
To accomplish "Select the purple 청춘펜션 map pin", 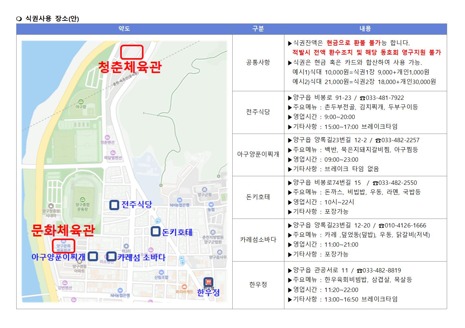I will click(x=107, y=137).
